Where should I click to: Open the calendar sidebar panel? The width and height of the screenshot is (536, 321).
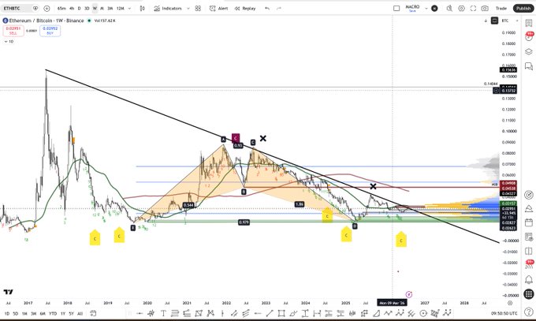click(528, 222)
